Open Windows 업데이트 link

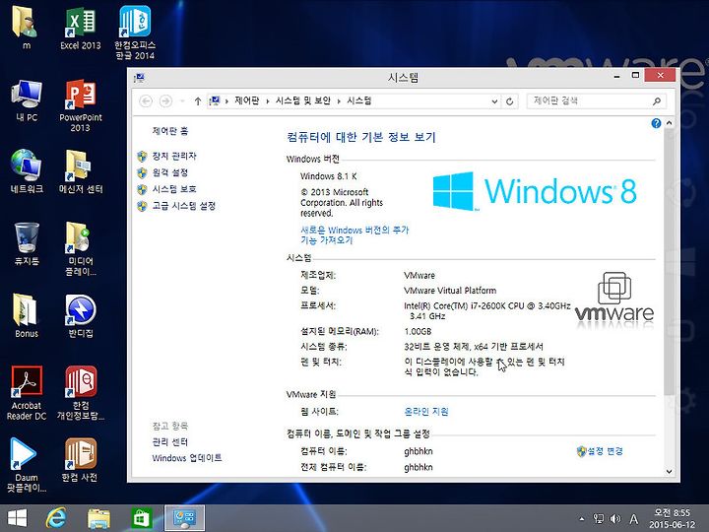click(187, 458)
